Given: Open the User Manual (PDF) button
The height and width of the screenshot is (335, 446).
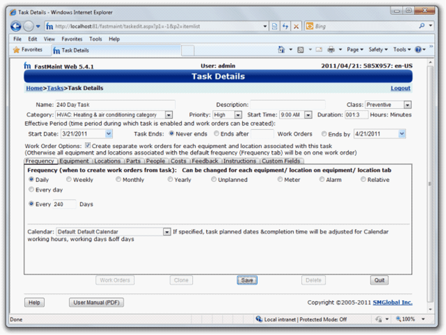Looking at the screenshot, I should coord(96,303).
